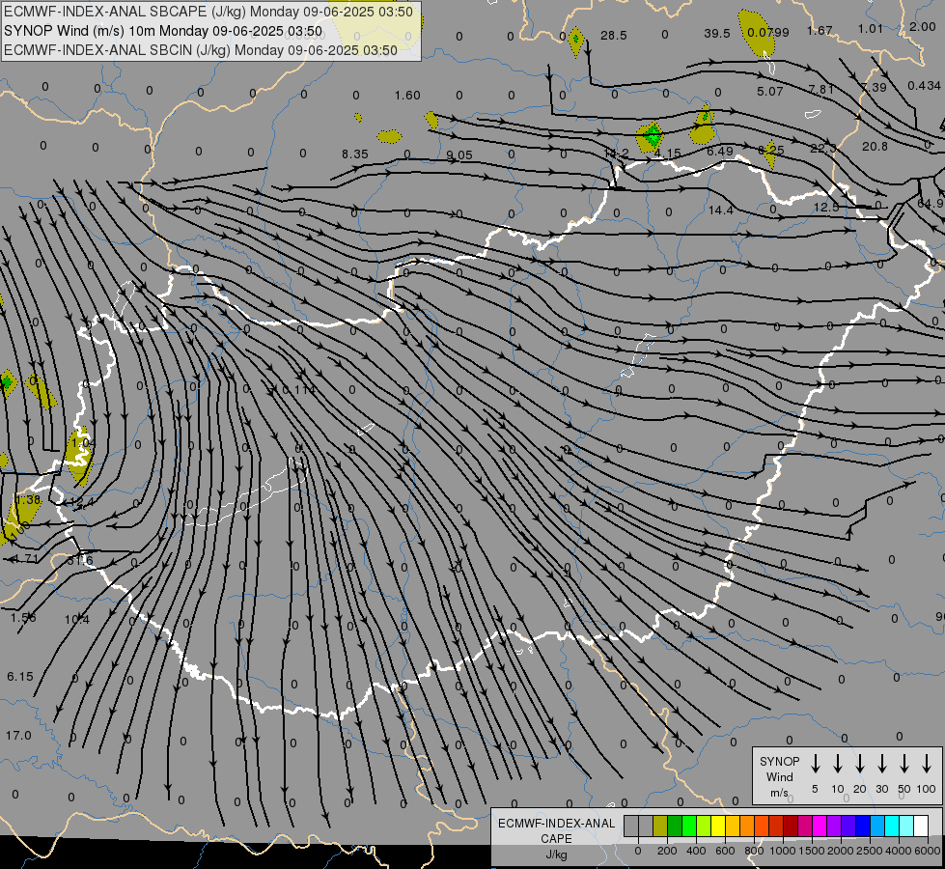
Task: Click the 31.6 CAPE value
Action: [80, 560]
